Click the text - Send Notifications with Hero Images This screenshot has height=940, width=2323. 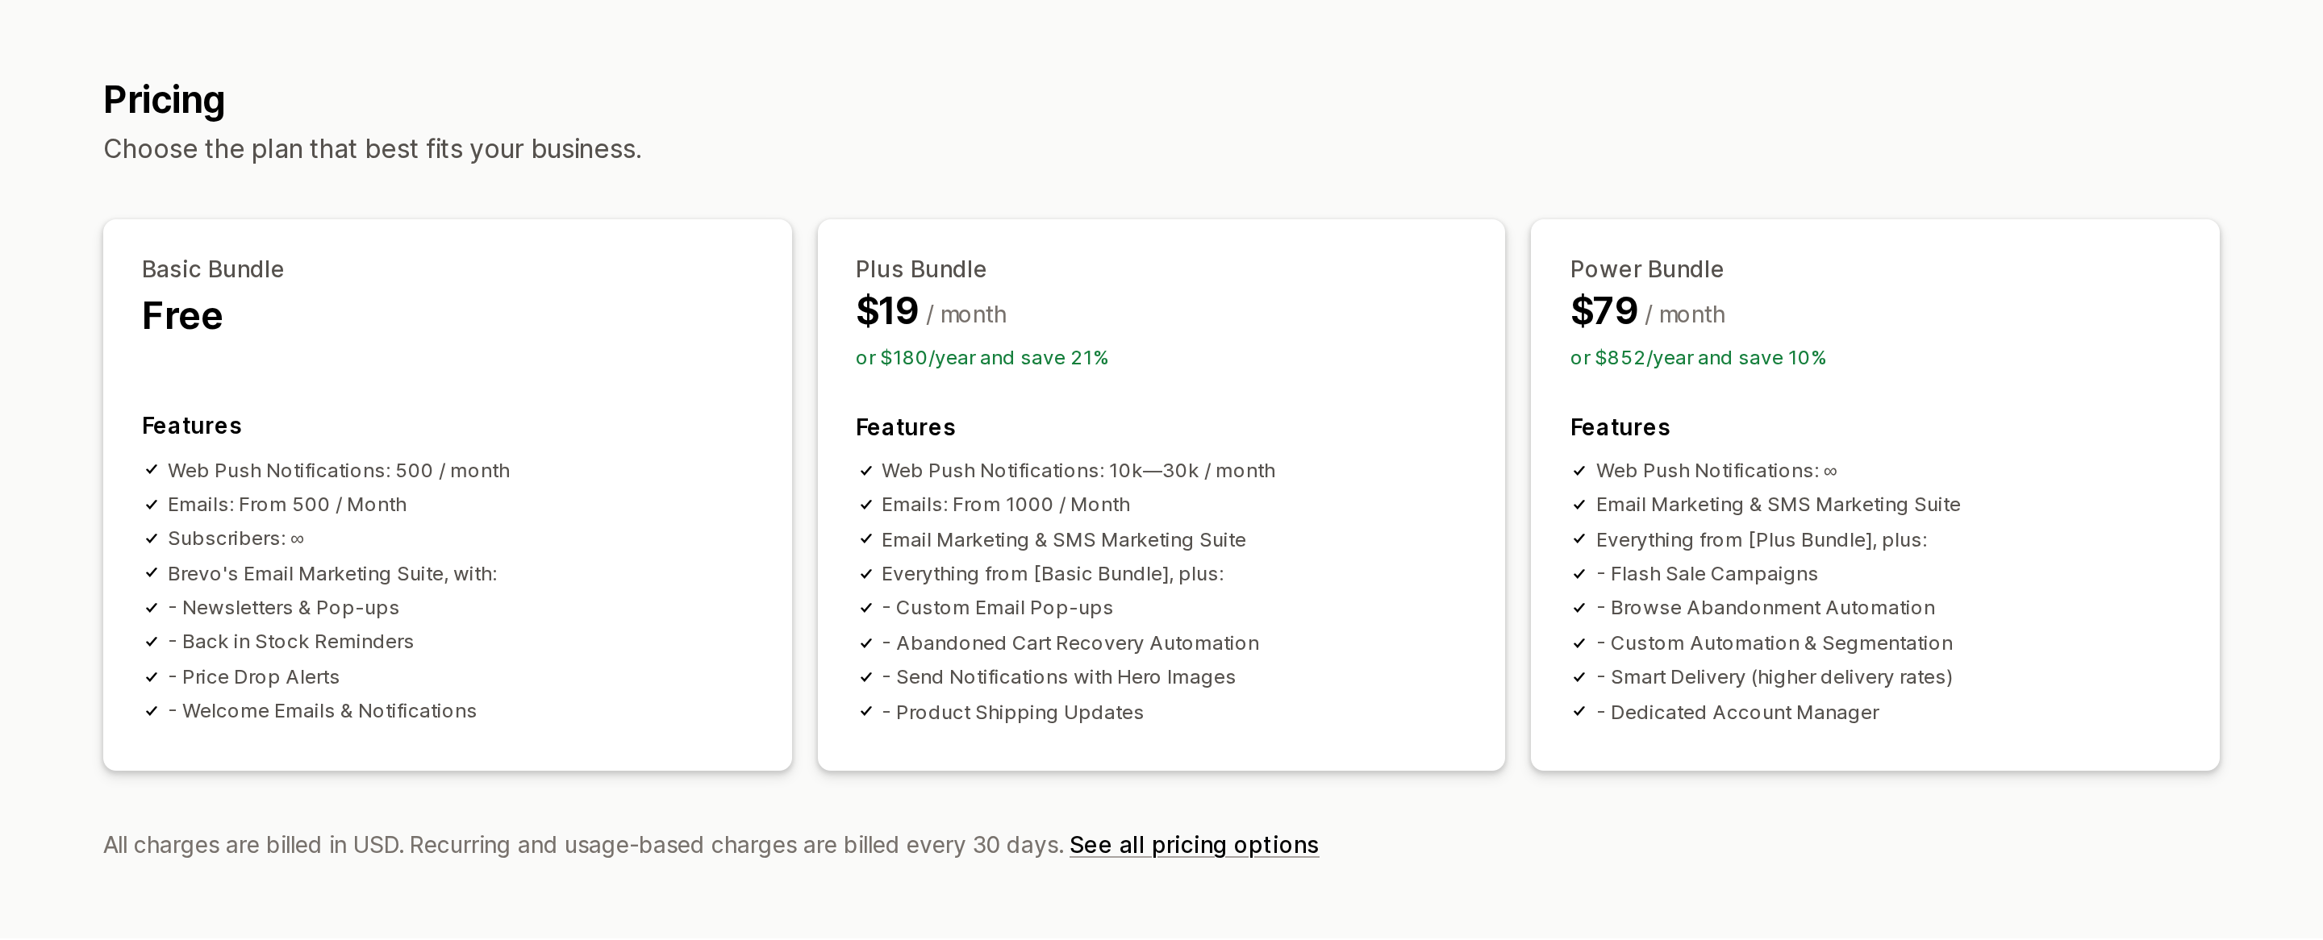tap(1059, 677)
